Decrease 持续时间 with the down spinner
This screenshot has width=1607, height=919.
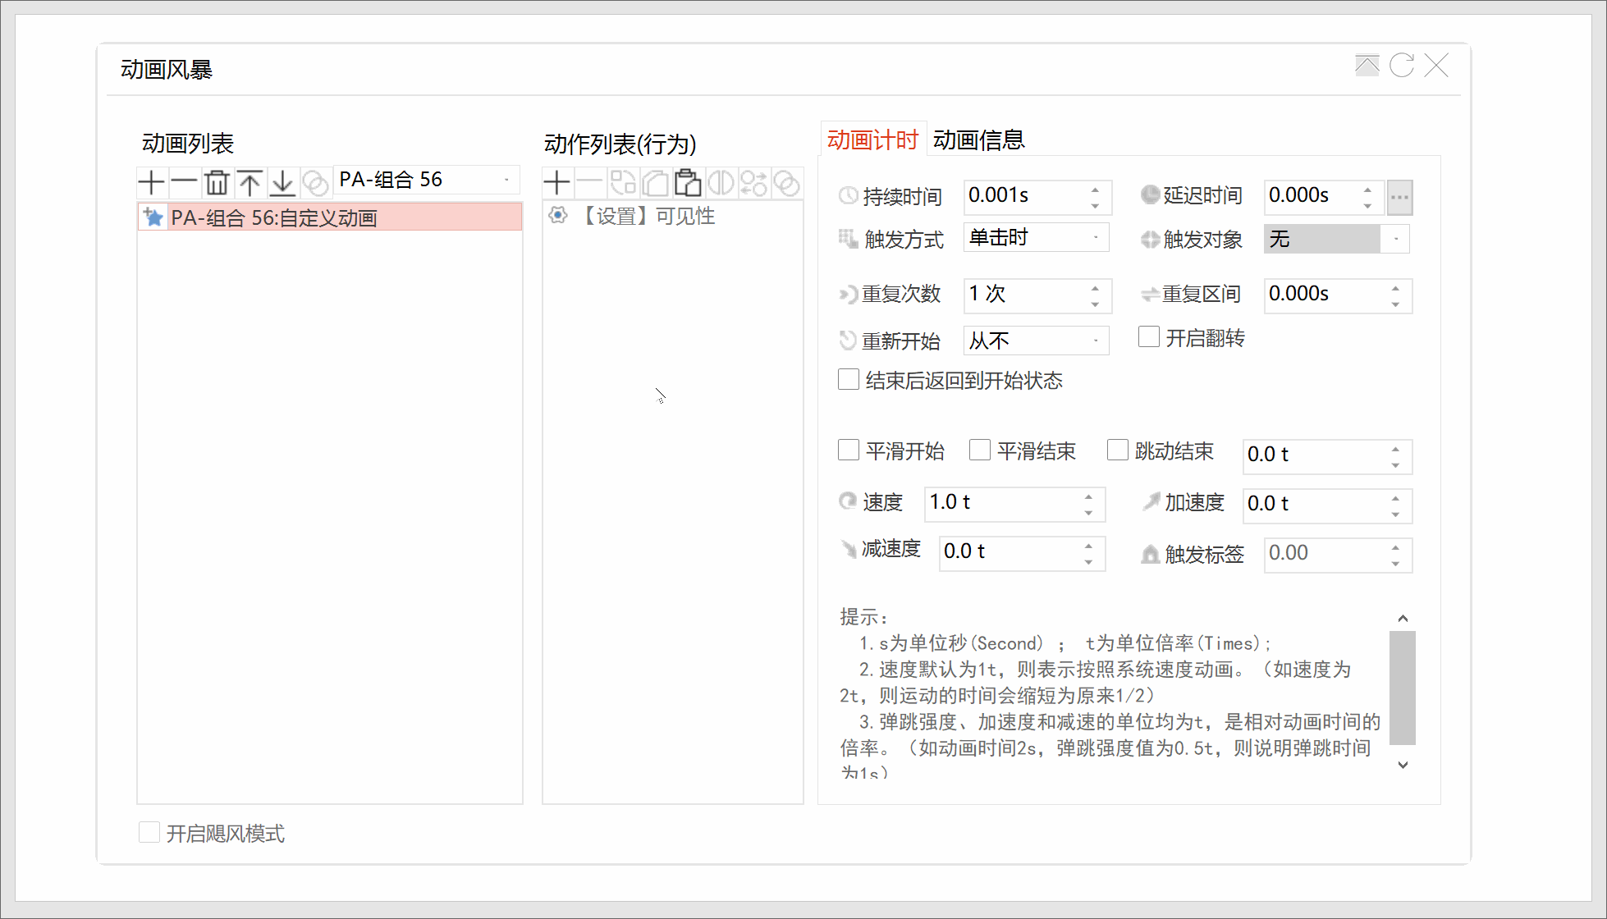pyautogui.click(x=1096, y=205)
